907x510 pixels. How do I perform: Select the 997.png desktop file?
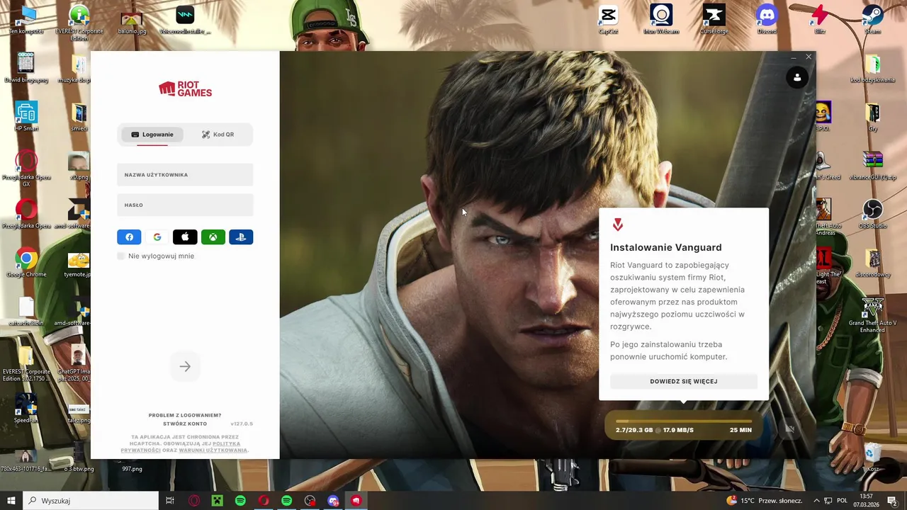pos(132,467)
